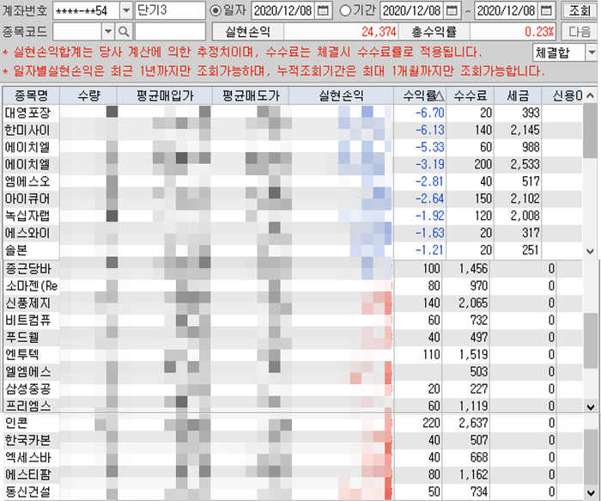The width and height of the screenshot is (601, 501).
Task: Expand the account number dropdown
Action: pyautogui.click(x=126, y=10)
